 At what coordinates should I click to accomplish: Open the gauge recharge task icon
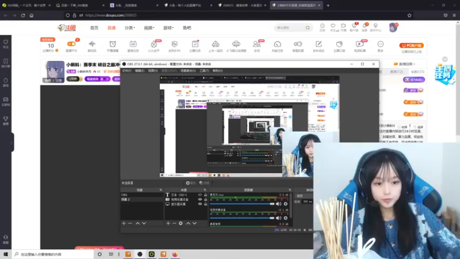click(x=277, y=44)
